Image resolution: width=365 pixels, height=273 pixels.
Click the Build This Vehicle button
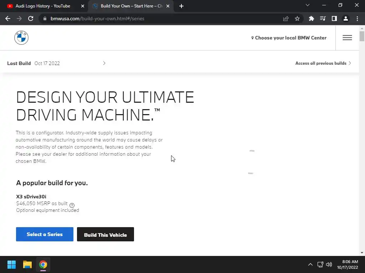(106, 234)
